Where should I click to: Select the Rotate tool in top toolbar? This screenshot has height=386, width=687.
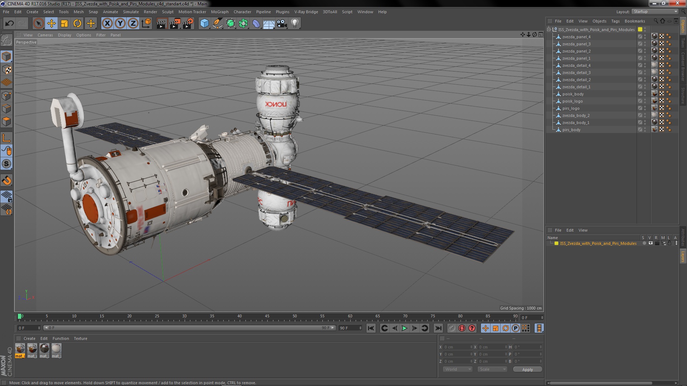77,24
